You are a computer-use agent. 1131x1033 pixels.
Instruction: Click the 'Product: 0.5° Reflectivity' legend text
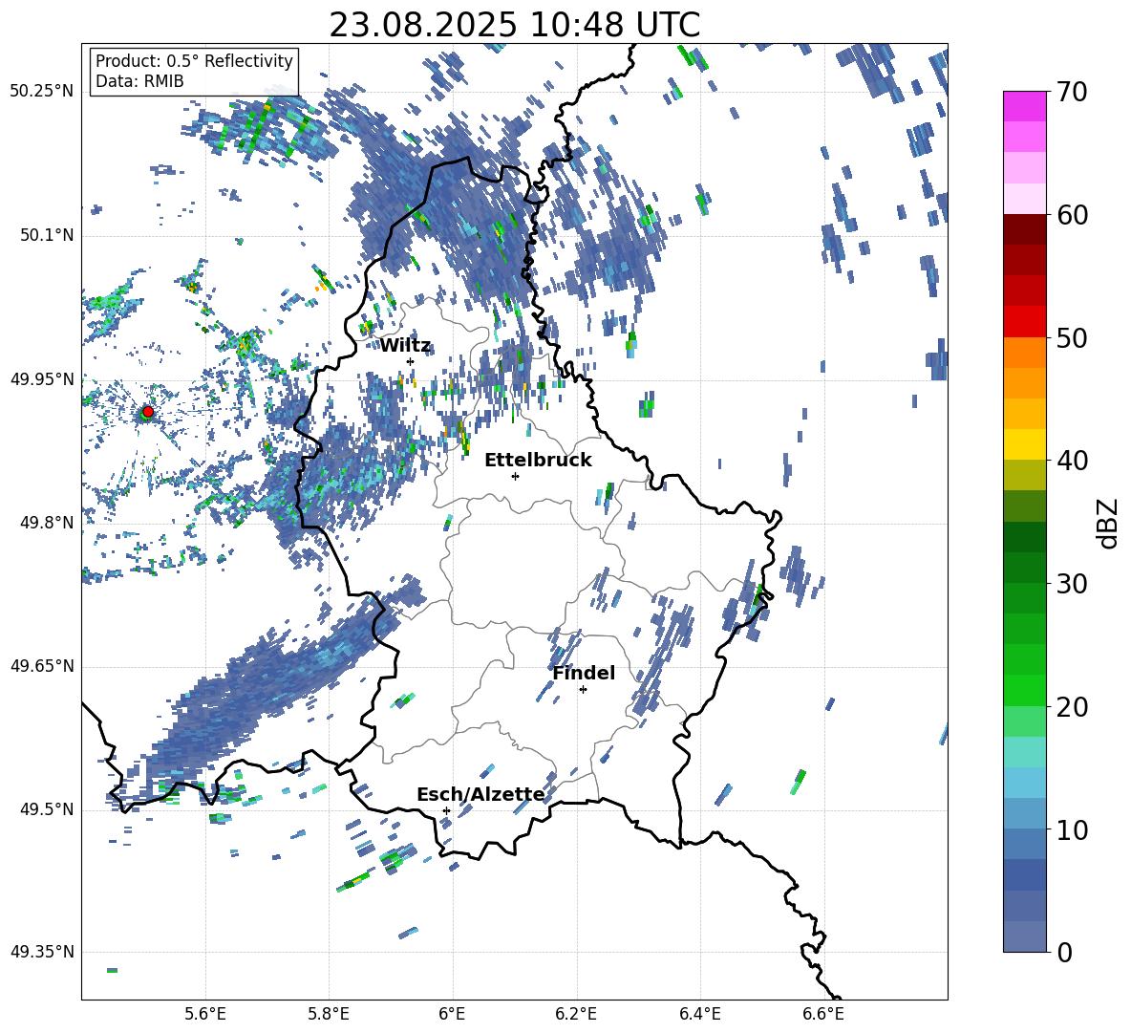(194, 60)
